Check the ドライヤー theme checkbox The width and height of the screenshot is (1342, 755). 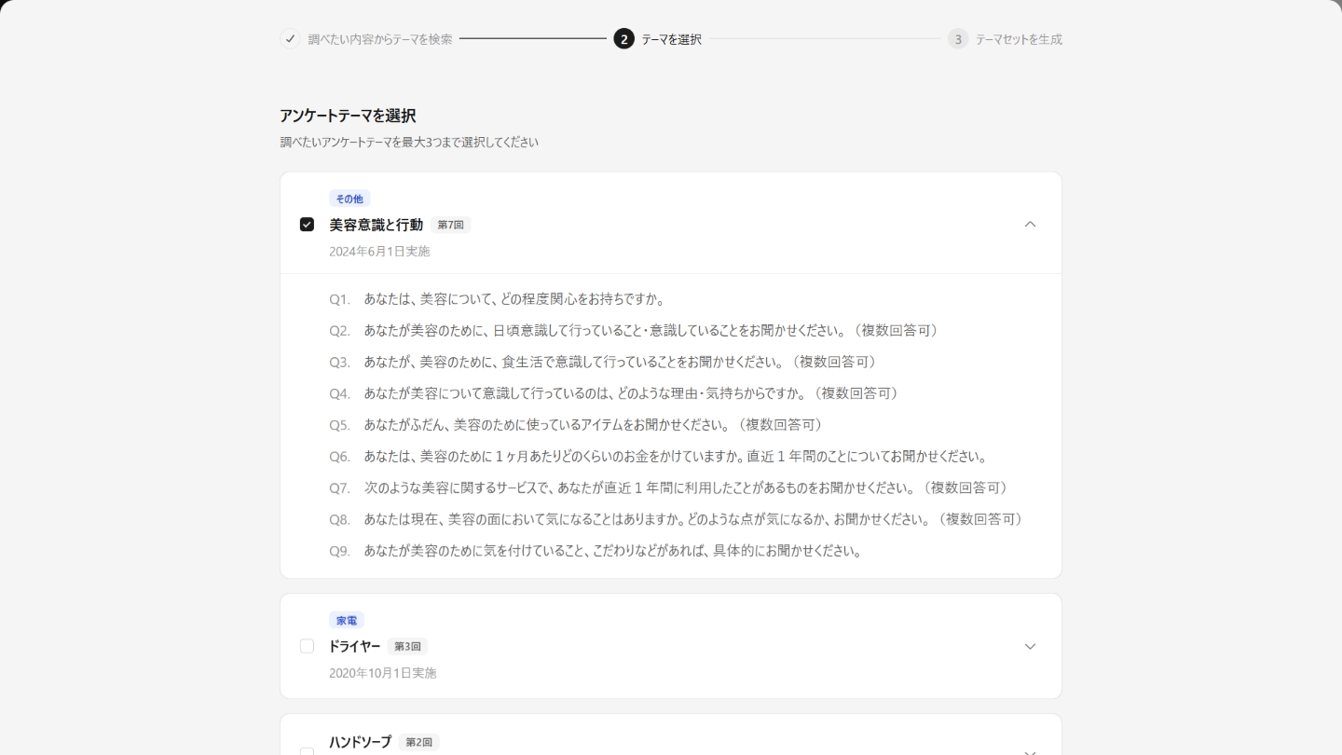click(x=307, y=646)
